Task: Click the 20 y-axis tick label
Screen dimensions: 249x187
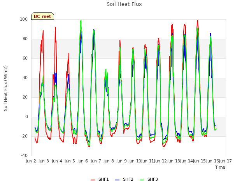Action: point(25,97)
